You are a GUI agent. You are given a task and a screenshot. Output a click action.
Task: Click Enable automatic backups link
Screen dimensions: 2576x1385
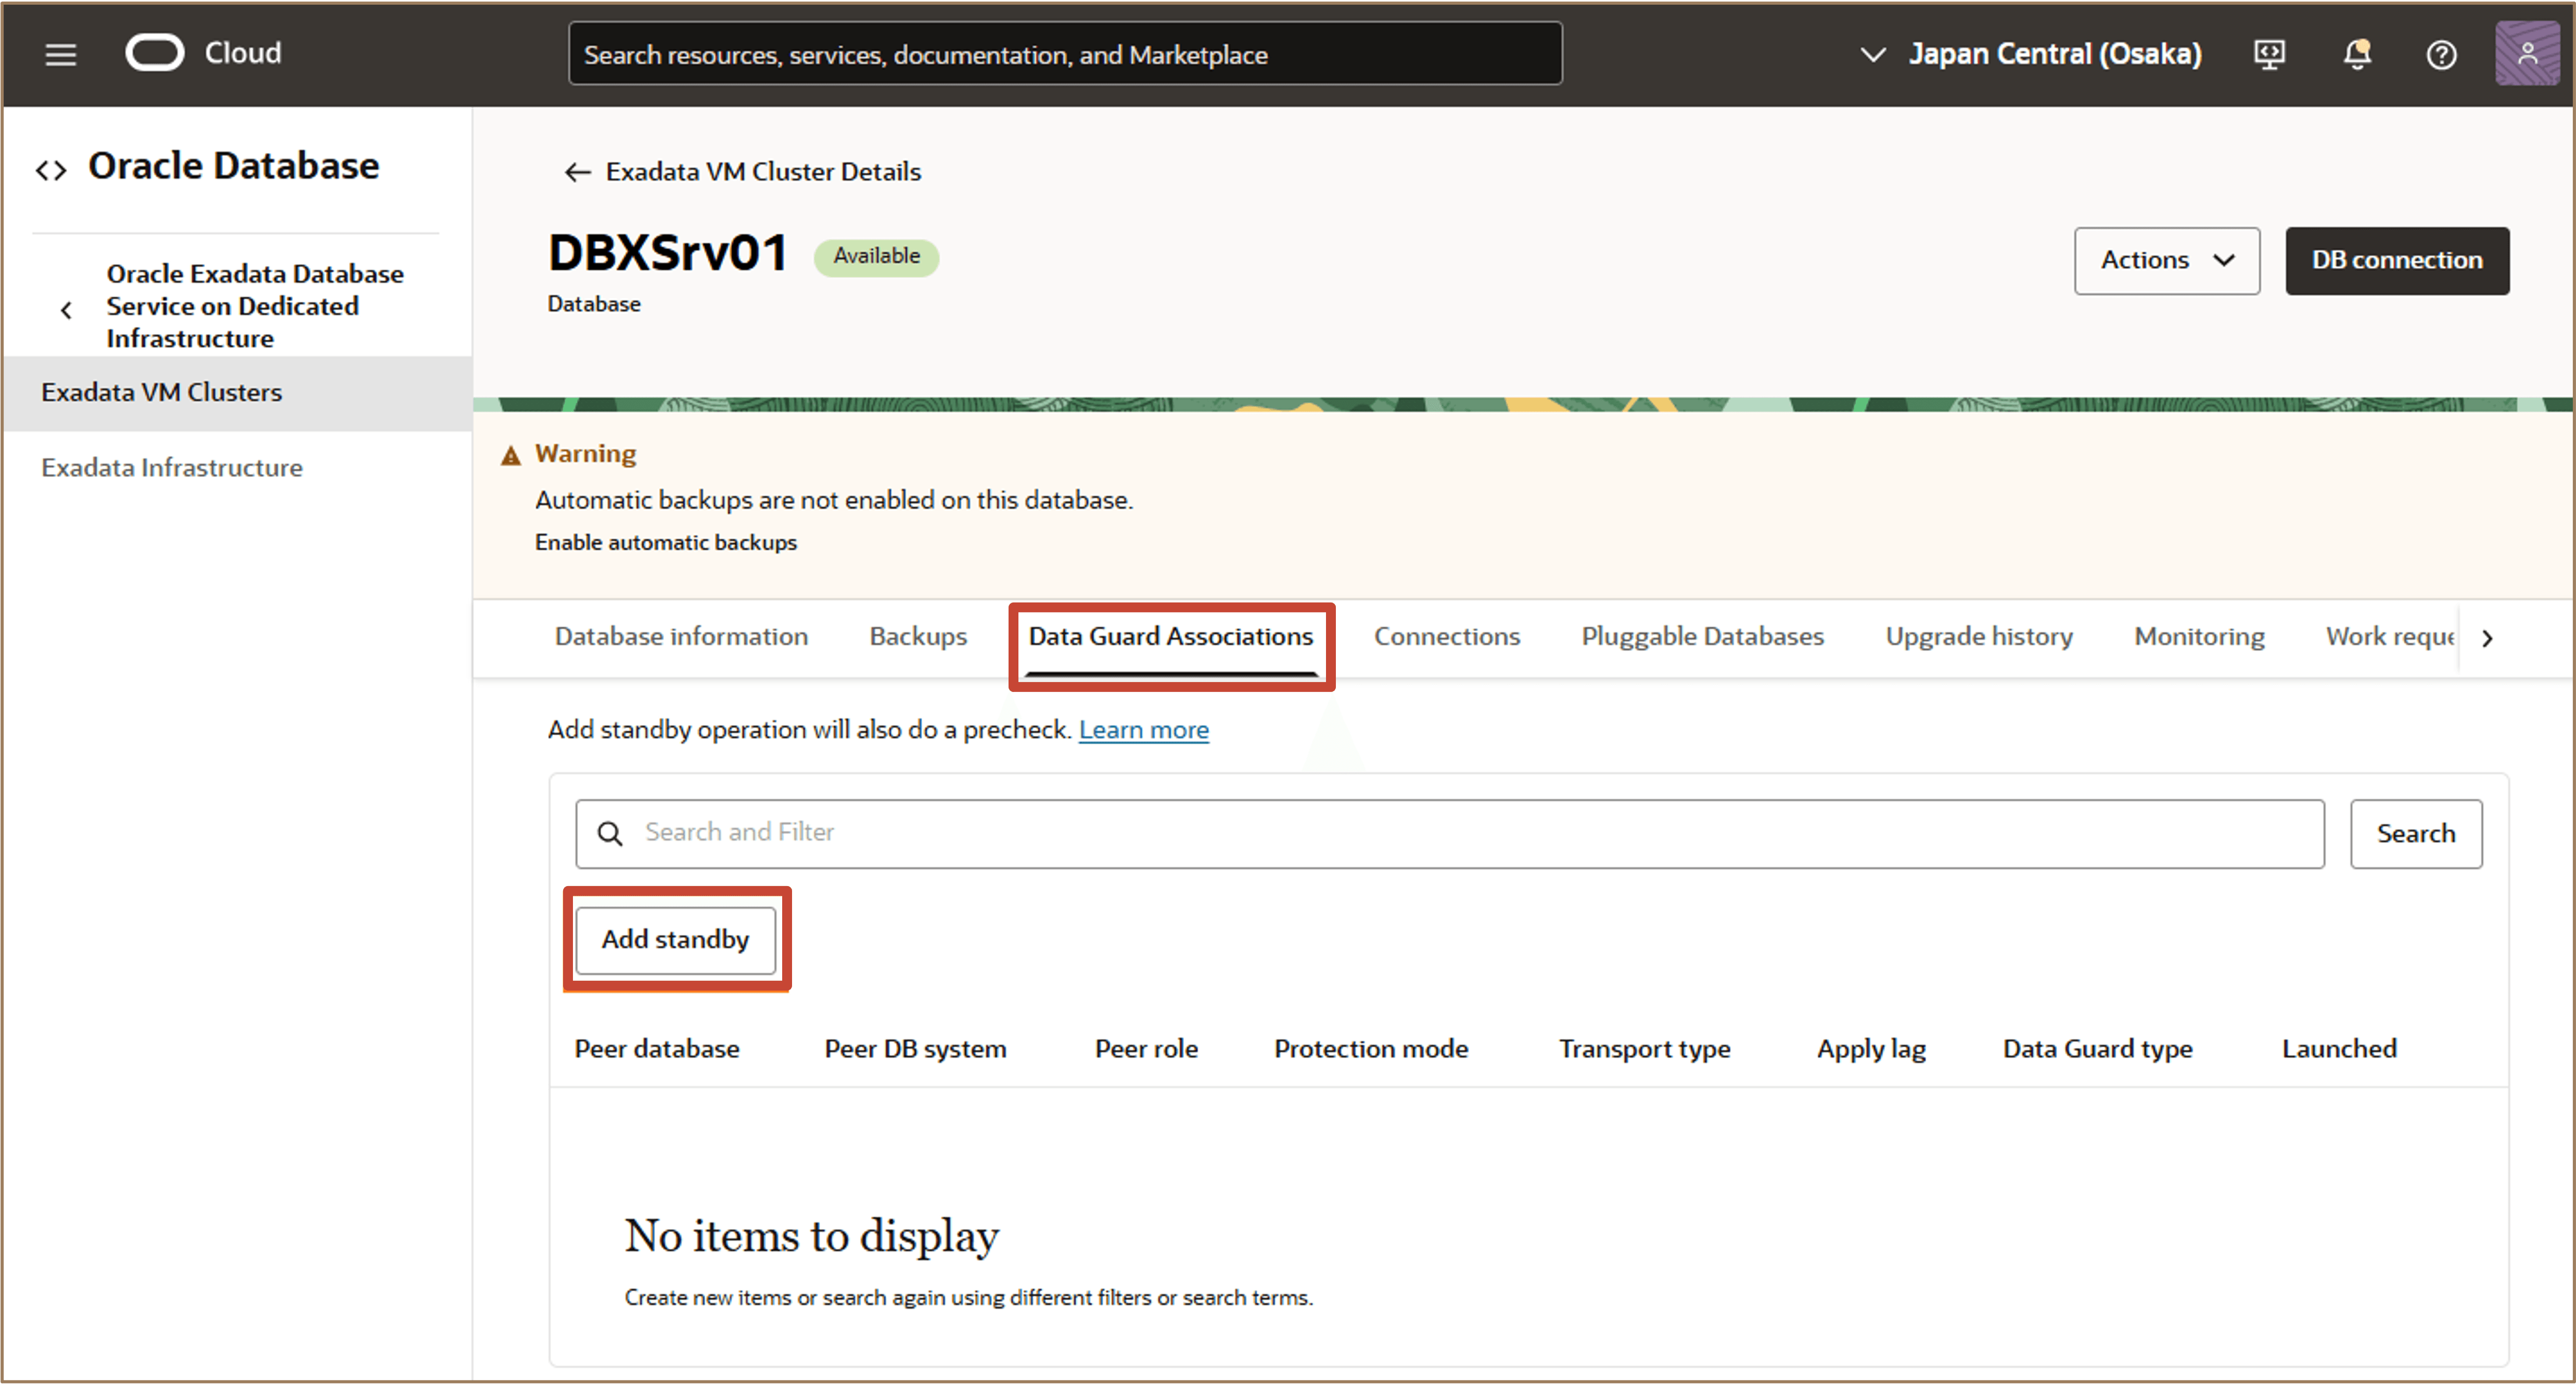click(x=665, y=542)
